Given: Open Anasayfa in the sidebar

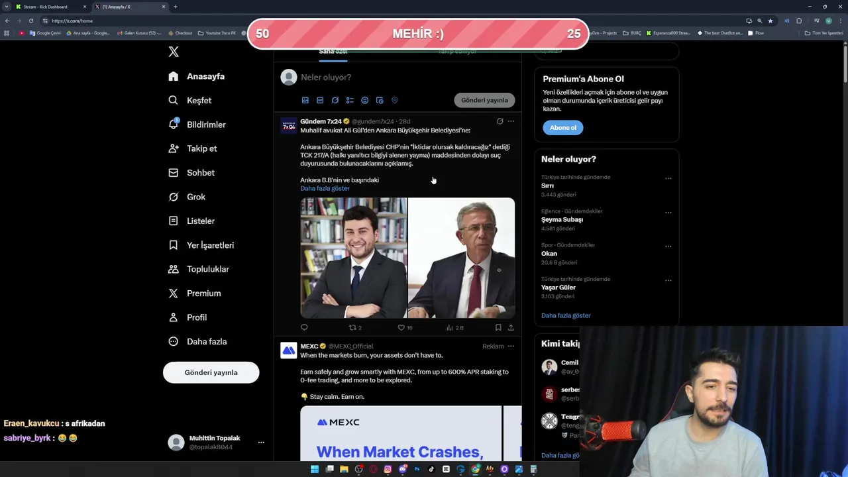Looking at the screenshot, I should [197, 76].
